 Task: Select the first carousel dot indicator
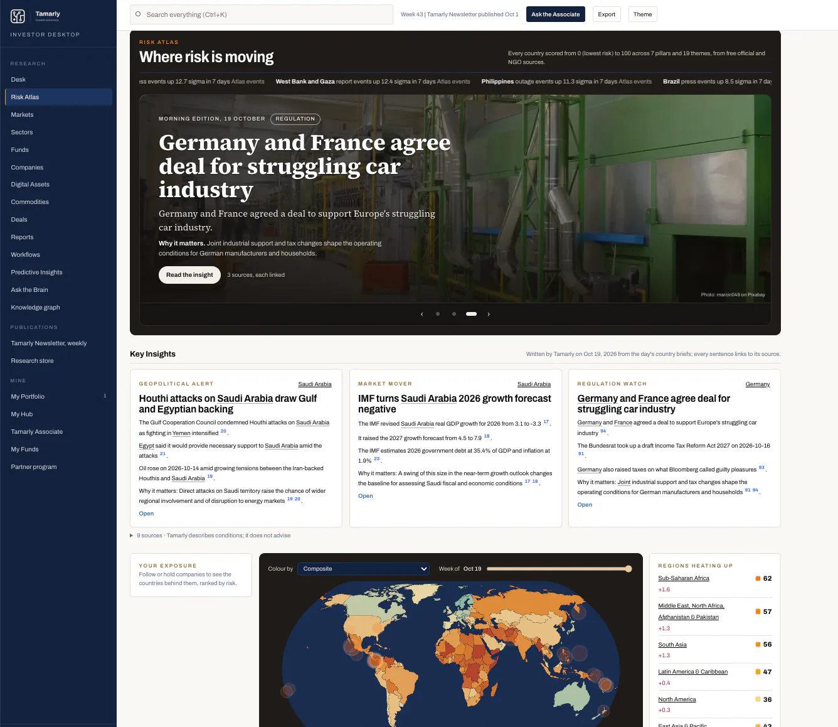coord(438,314)
